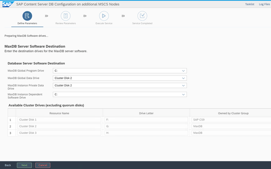Viewport: 271px width, 169px height.
Task: Click the F: drive letter field
Action: point(146,120)
